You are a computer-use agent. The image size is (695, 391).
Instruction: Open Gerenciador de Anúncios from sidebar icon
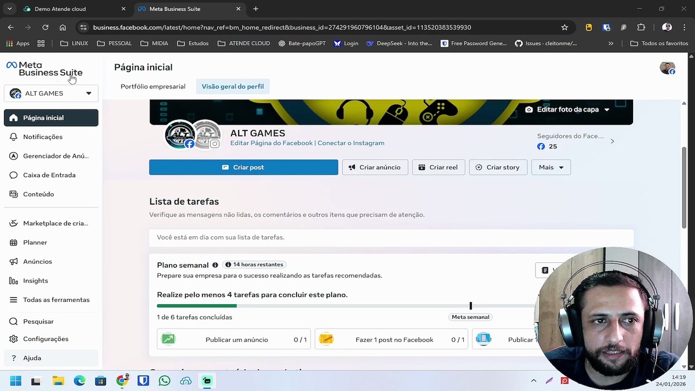point(14,156)
